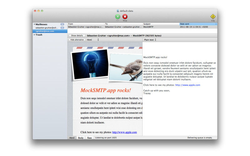This screenshot has height=156, width=250.
Task: Click the green zoom window button
Action: point(42,11)
